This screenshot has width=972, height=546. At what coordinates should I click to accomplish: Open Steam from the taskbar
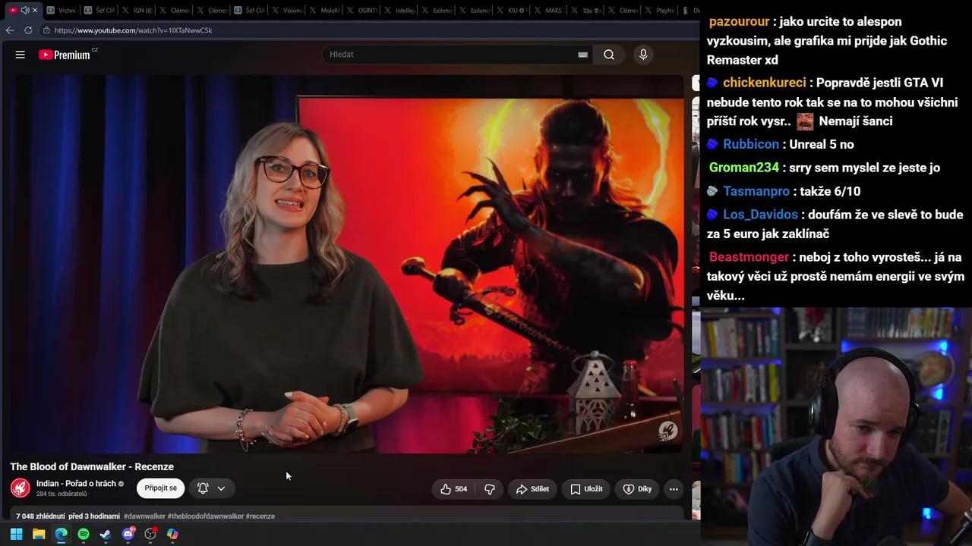(x=106, y=534)
